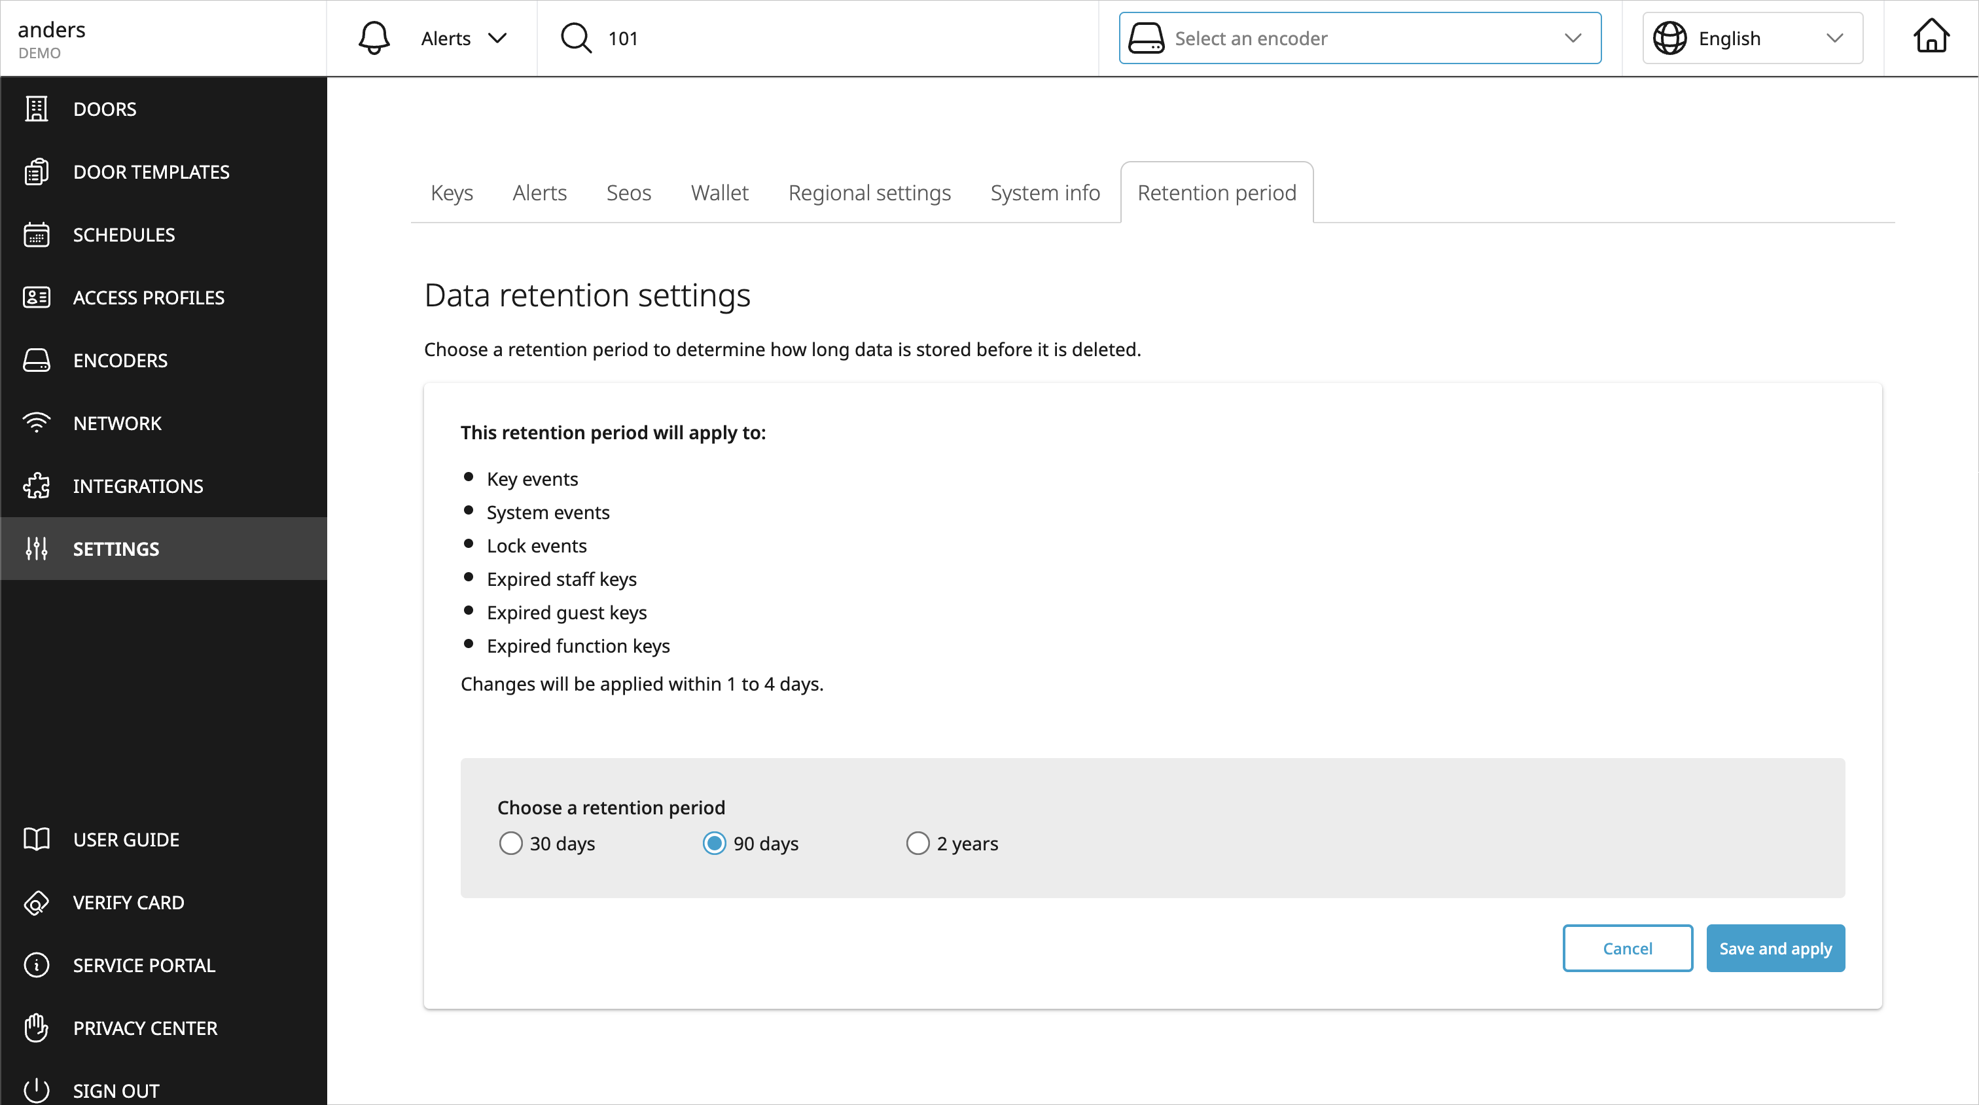Switch to the Regional settings tab
Viewport: 1979px width, 1105px height.
click(869, 192)
